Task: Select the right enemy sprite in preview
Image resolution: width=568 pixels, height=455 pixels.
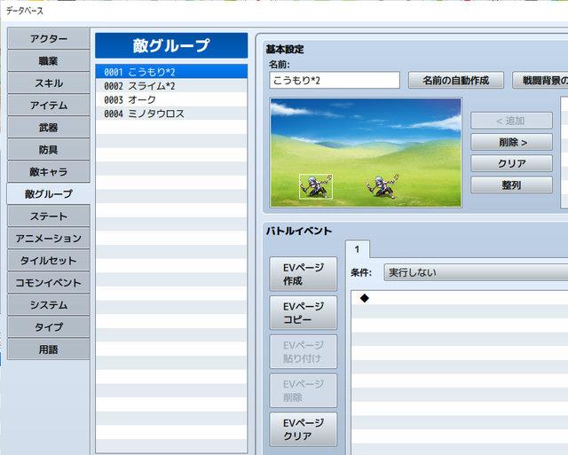Action: point(383,186)
